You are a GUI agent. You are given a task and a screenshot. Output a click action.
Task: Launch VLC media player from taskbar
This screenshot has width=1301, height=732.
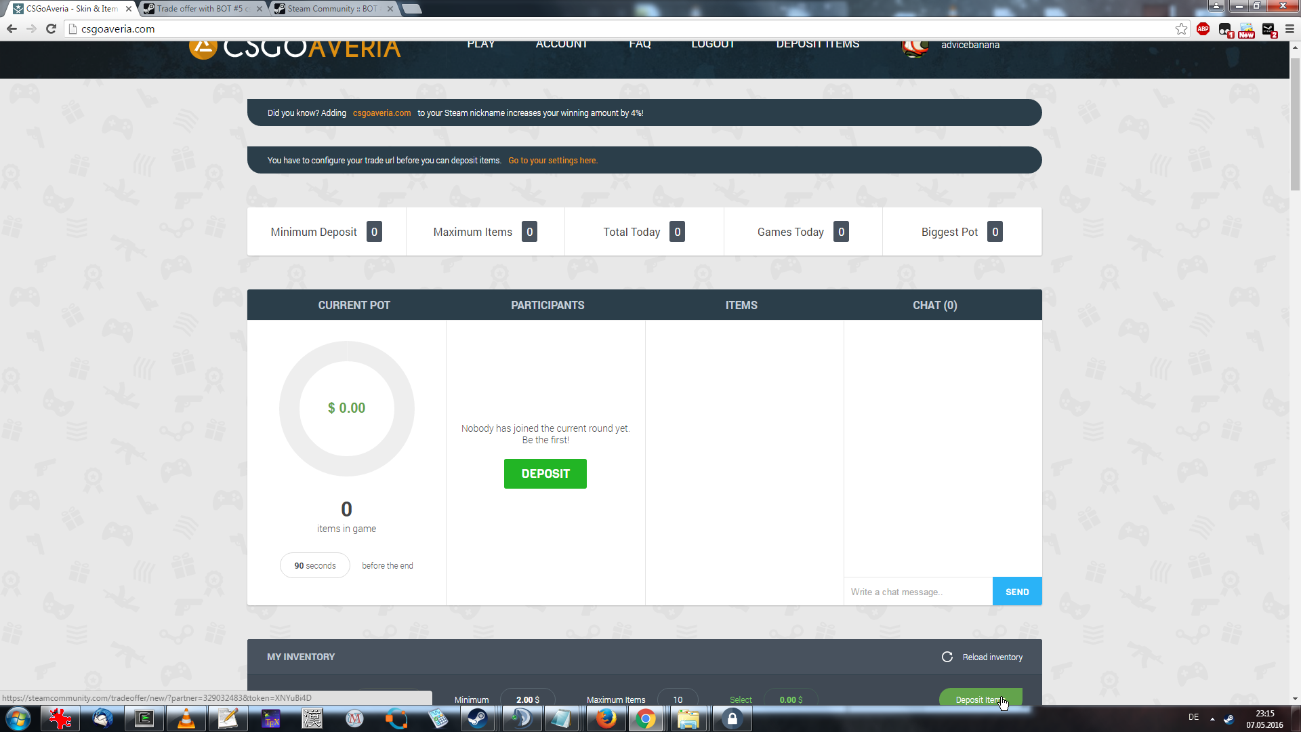186,718
